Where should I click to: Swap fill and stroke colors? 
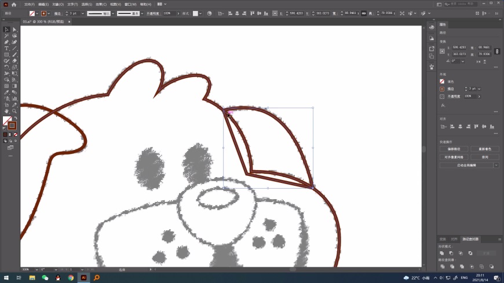tap(16, 118)
